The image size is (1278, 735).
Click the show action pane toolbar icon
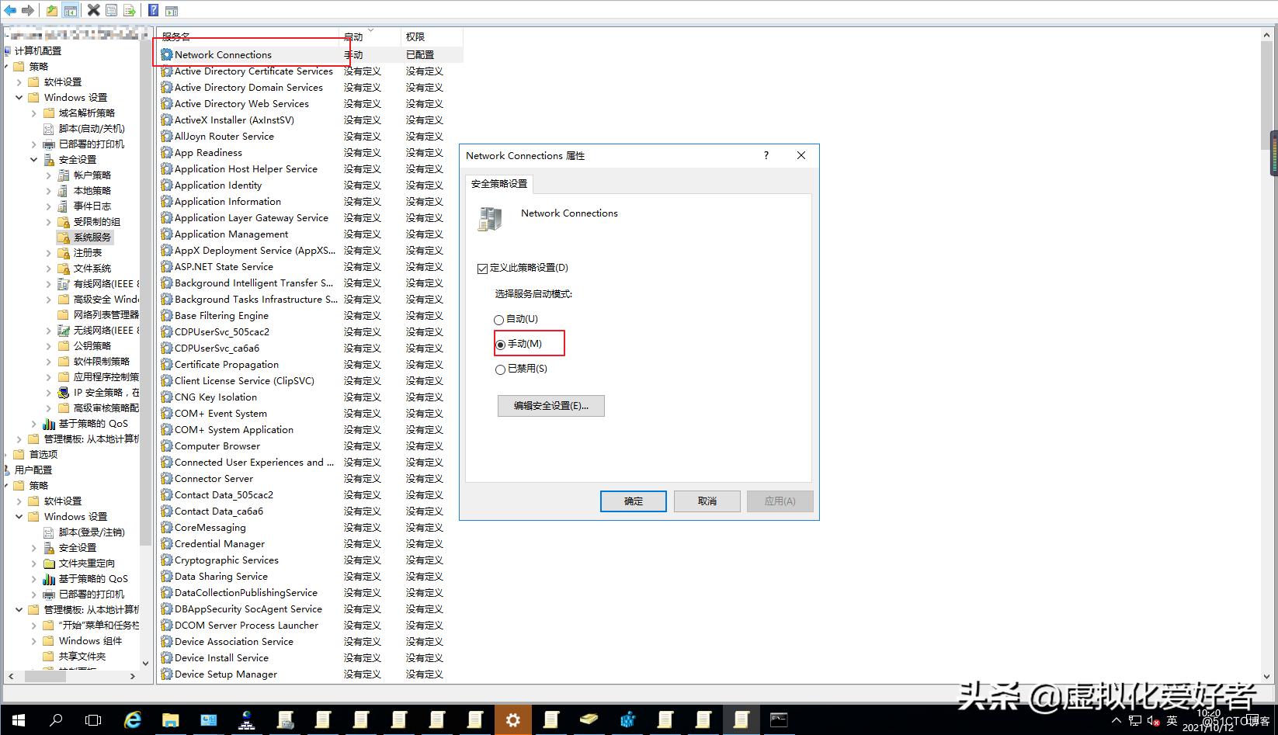pyautogui.click(x=172, y=10)
